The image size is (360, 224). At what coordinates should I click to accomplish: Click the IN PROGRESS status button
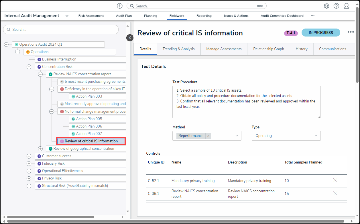pos(321,33)
